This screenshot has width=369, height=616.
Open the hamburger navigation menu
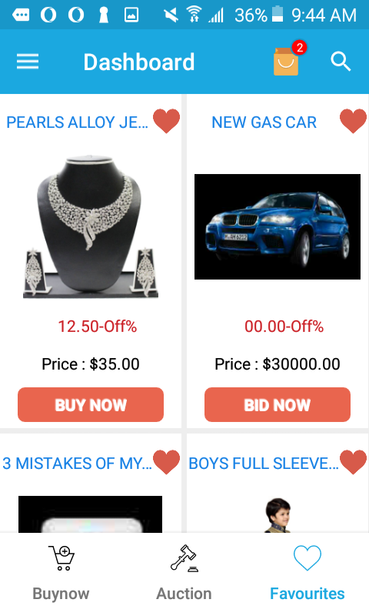[28, 62]
